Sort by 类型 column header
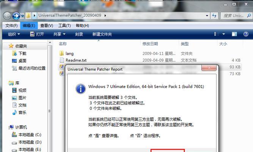 coord(185,44)
